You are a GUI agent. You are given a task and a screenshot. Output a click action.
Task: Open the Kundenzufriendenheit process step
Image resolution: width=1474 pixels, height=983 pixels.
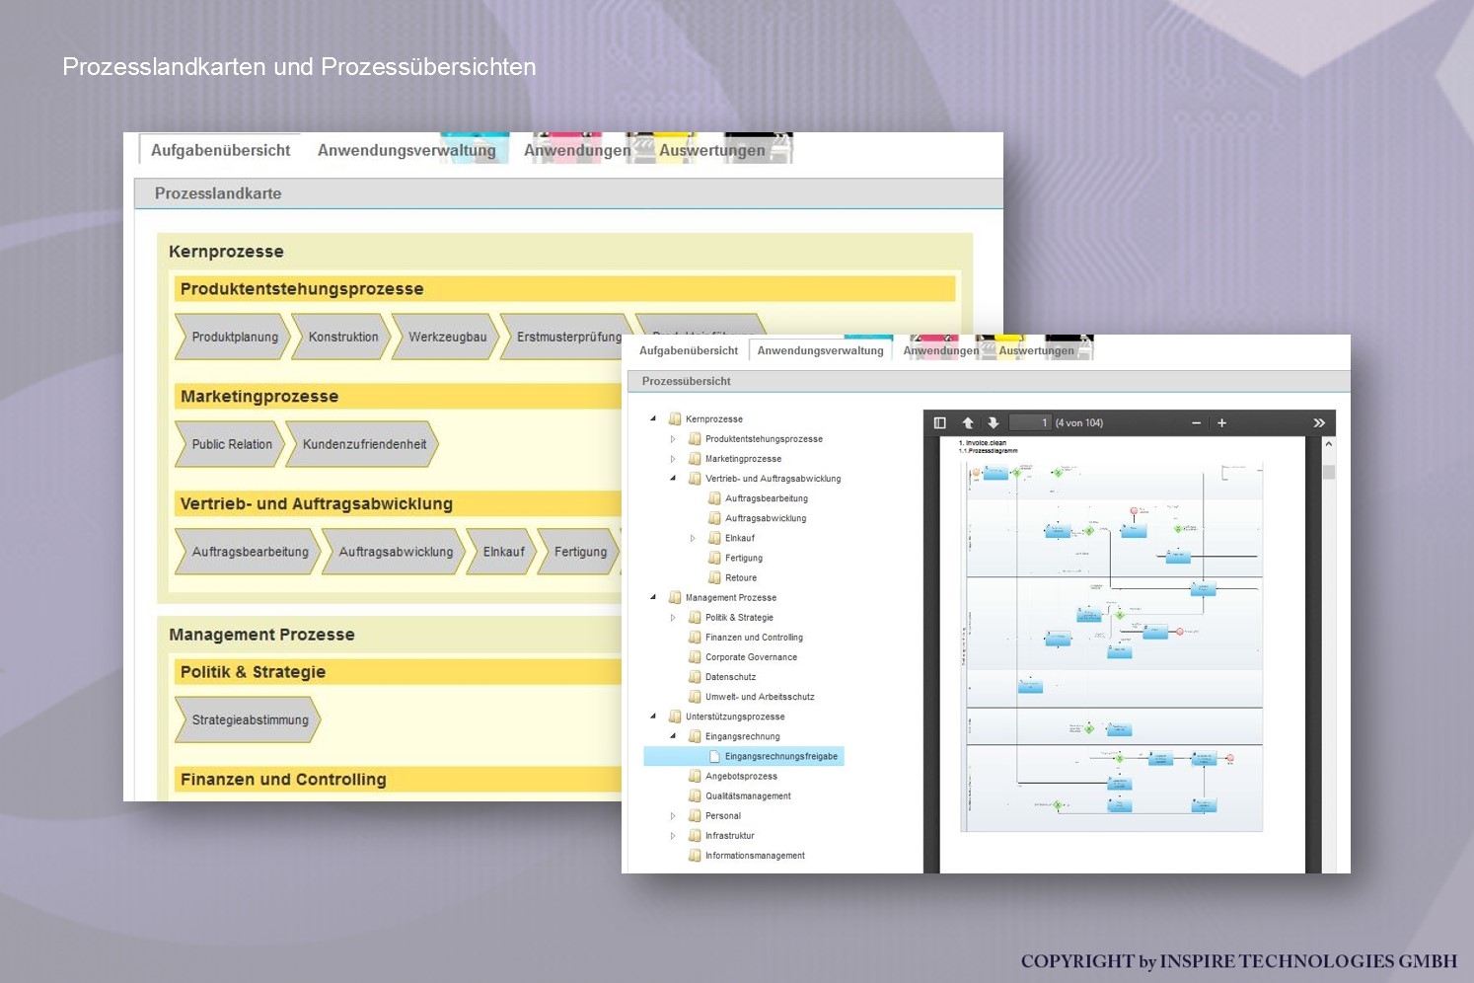[x=362, y=444]
